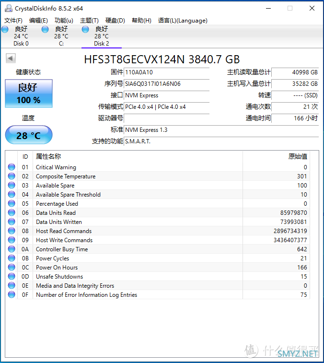This screenshot has height=363, width=324.
Task: Open the 编辑(E) menu
Action: pyautogui.click(x=38, y=21)
